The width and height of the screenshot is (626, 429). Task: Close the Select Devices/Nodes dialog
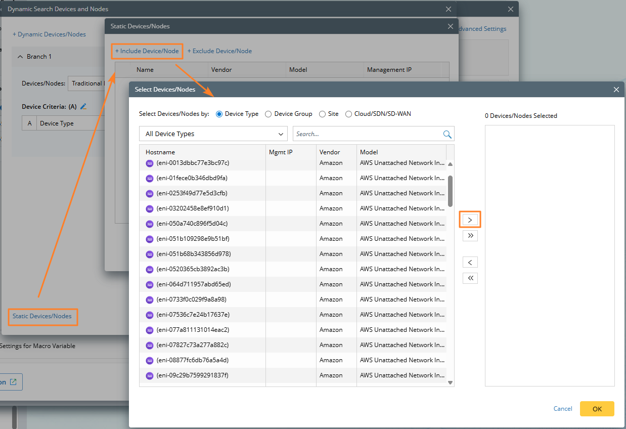616,90
